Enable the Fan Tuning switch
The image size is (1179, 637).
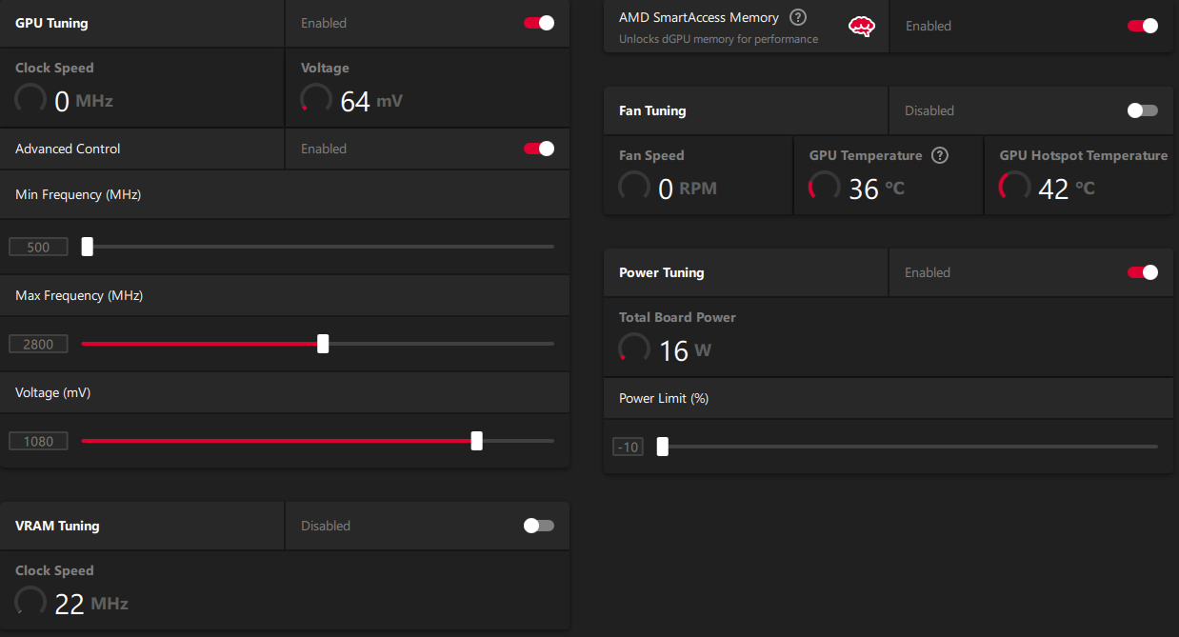[x=1143, y=110]
